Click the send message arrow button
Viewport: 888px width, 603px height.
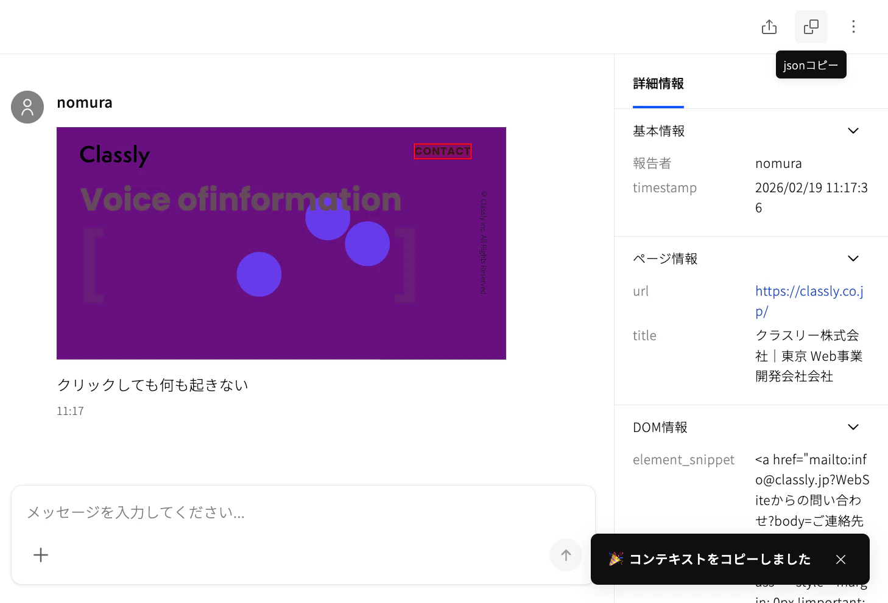tap(566, 555)
